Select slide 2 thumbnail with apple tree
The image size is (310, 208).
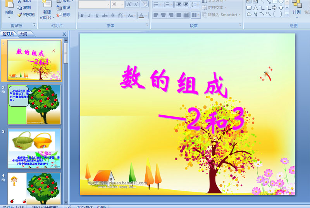pos(34,104)
